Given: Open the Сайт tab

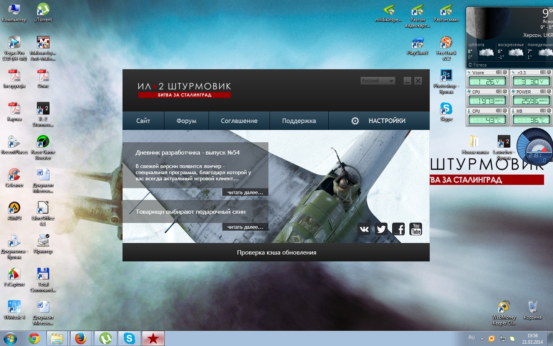Looking at the screenshot, I should point(143,121).
